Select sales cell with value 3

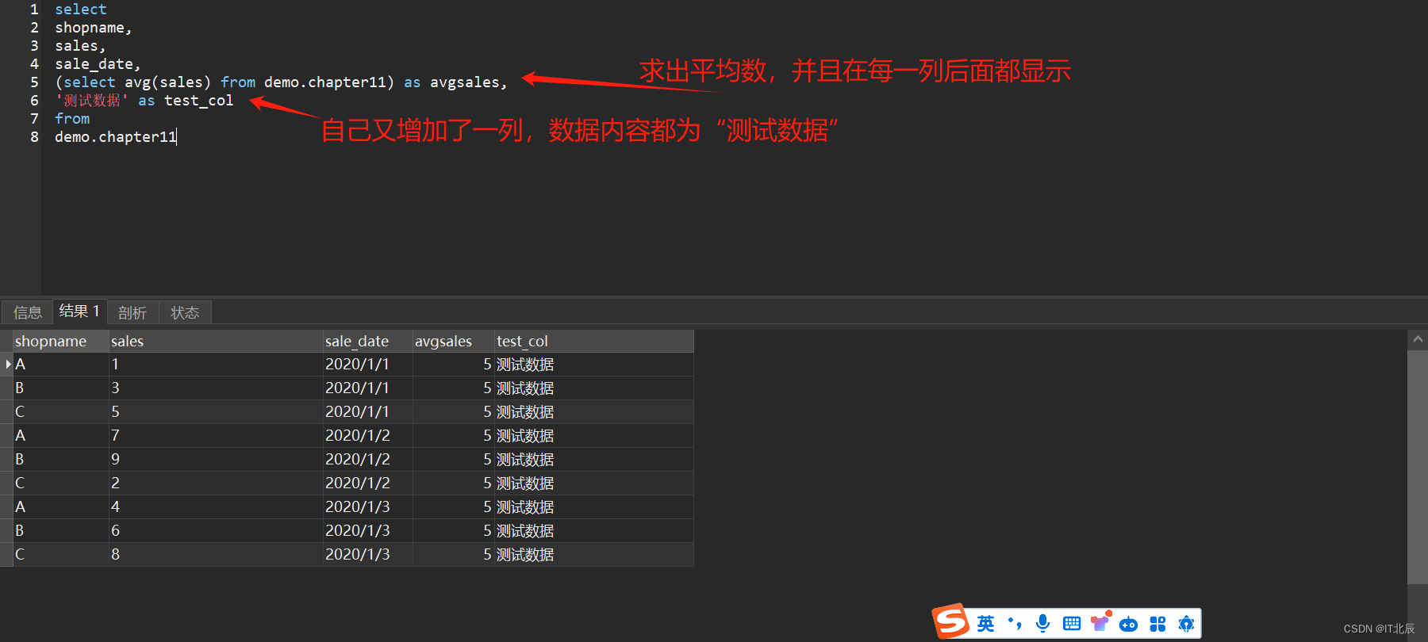pyautogui.click(x=216, y=388)
